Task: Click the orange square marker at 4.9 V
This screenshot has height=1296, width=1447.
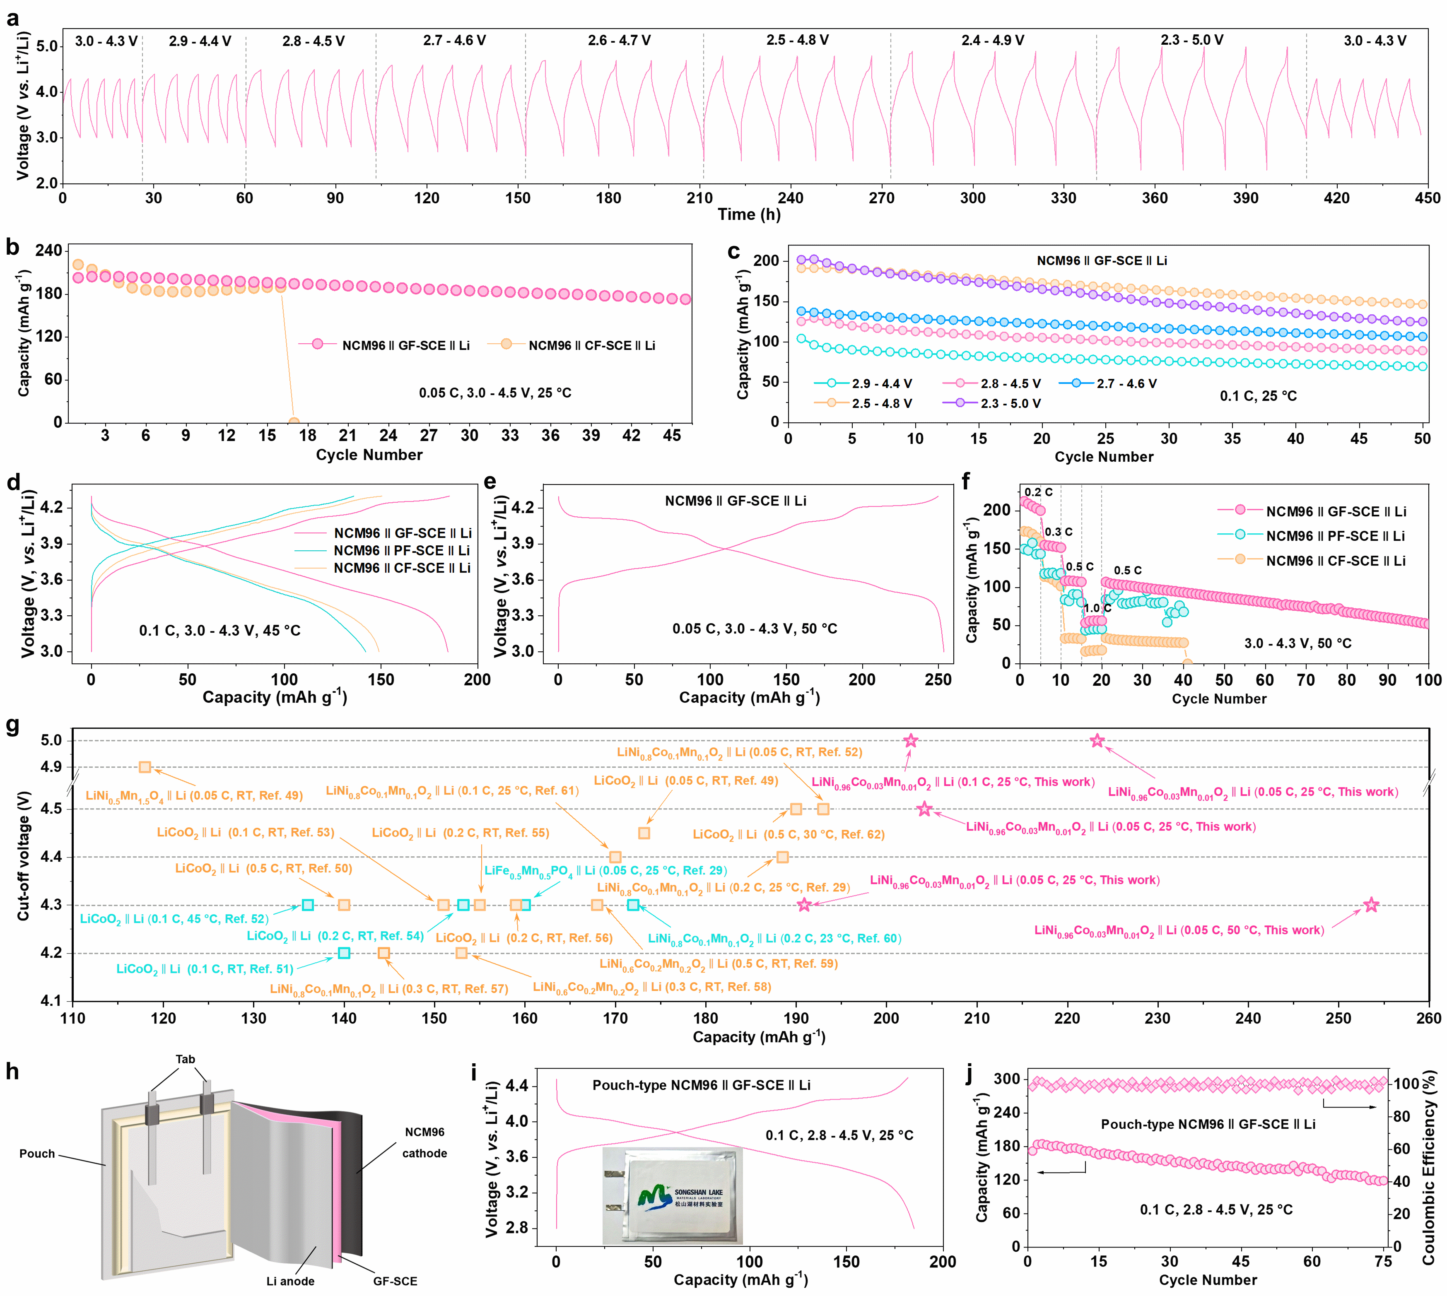Action: pyautogui.click(x=145, y=767)
